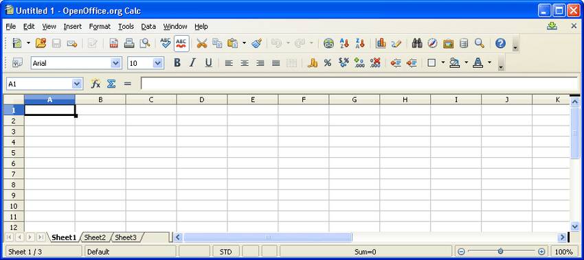Select row 5 header
This screenshot has height=260, width=584.
14,153
